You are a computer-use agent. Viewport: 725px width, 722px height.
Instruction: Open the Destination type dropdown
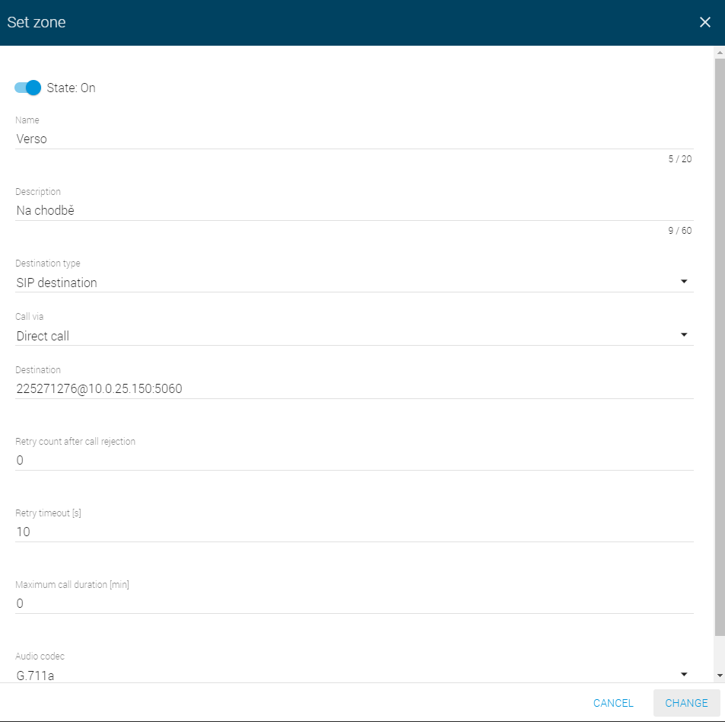click(355, 283)
